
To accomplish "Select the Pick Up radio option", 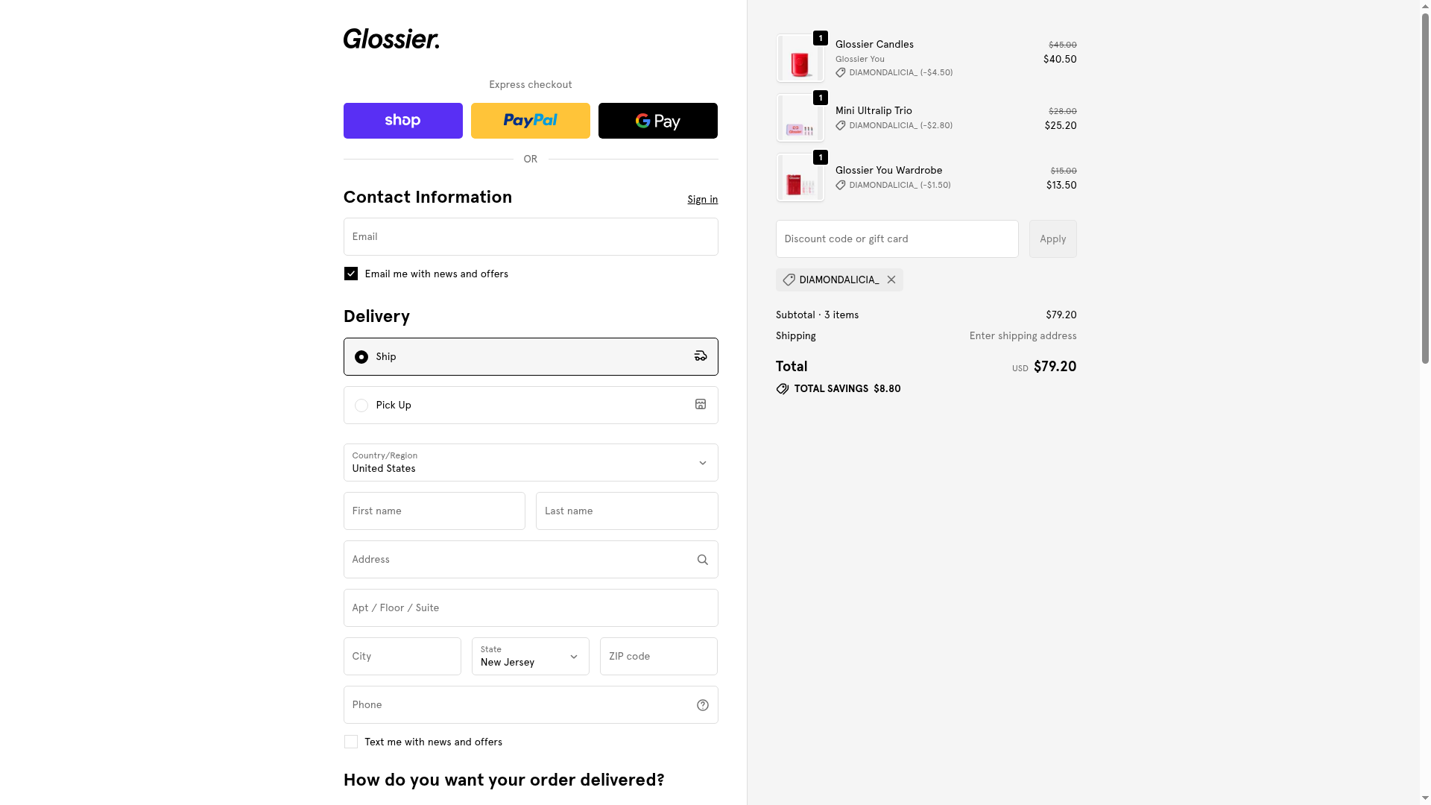I will pyautogui.click(x=361, y=405).
